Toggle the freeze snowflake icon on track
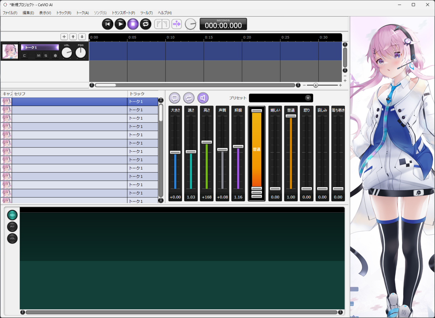The image size is (435, 318). [x=55, y=55]
